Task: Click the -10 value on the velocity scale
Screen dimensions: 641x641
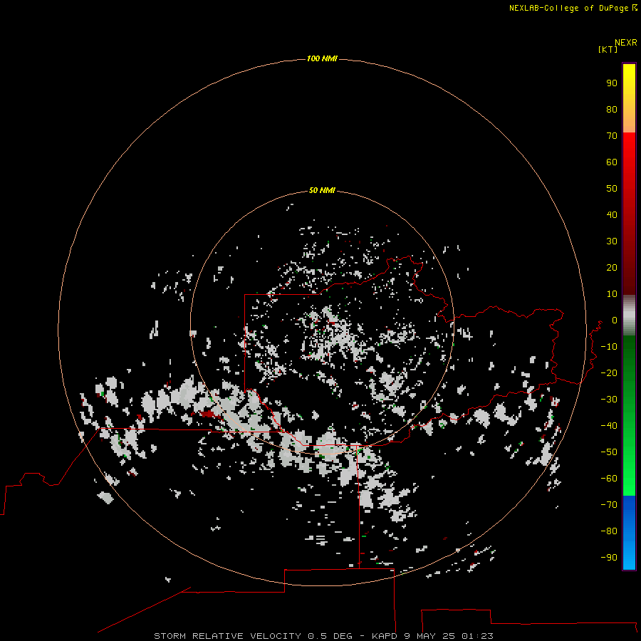Action: (x=609, y=347)
